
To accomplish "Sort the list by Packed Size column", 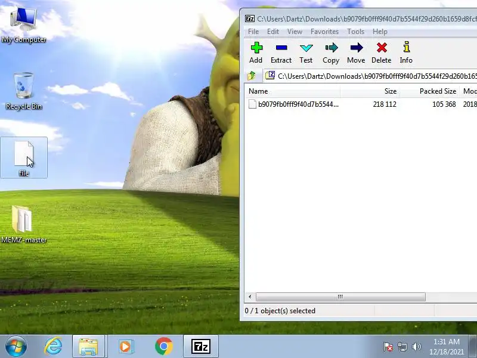I will point(430,91).
